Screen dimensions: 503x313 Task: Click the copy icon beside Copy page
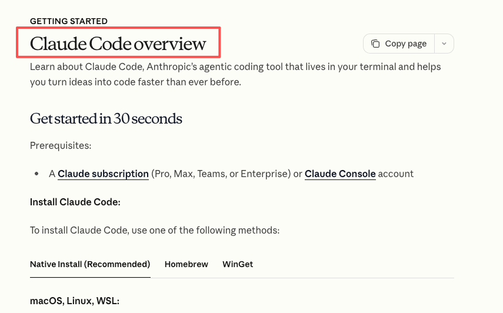click(375, 44)
